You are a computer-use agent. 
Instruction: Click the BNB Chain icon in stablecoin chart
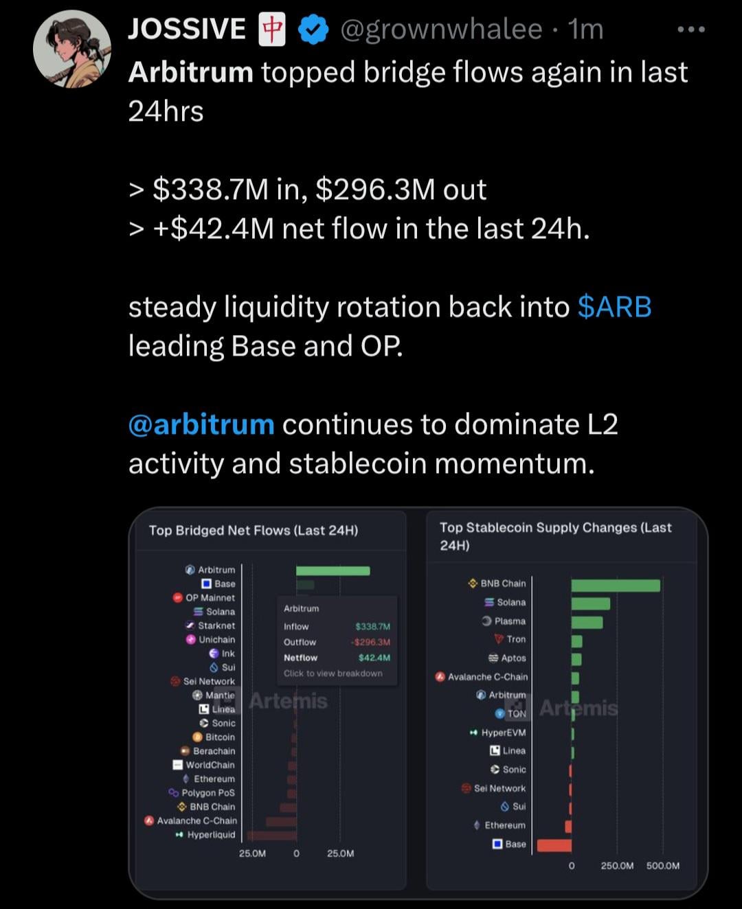473,584
